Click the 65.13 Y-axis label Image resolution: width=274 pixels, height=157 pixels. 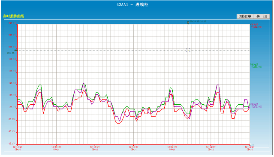(x=12, y=131)
